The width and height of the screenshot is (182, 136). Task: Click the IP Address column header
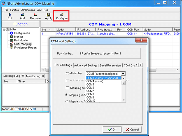pyautogui.click(x=85, y=30)
